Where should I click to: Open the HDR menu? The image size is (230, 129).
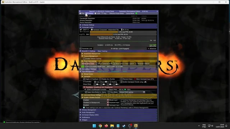click(97, 14)
